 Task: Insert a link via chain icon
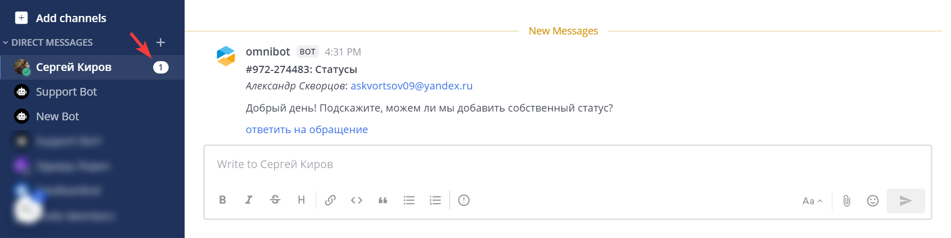[x=330, y=200]
